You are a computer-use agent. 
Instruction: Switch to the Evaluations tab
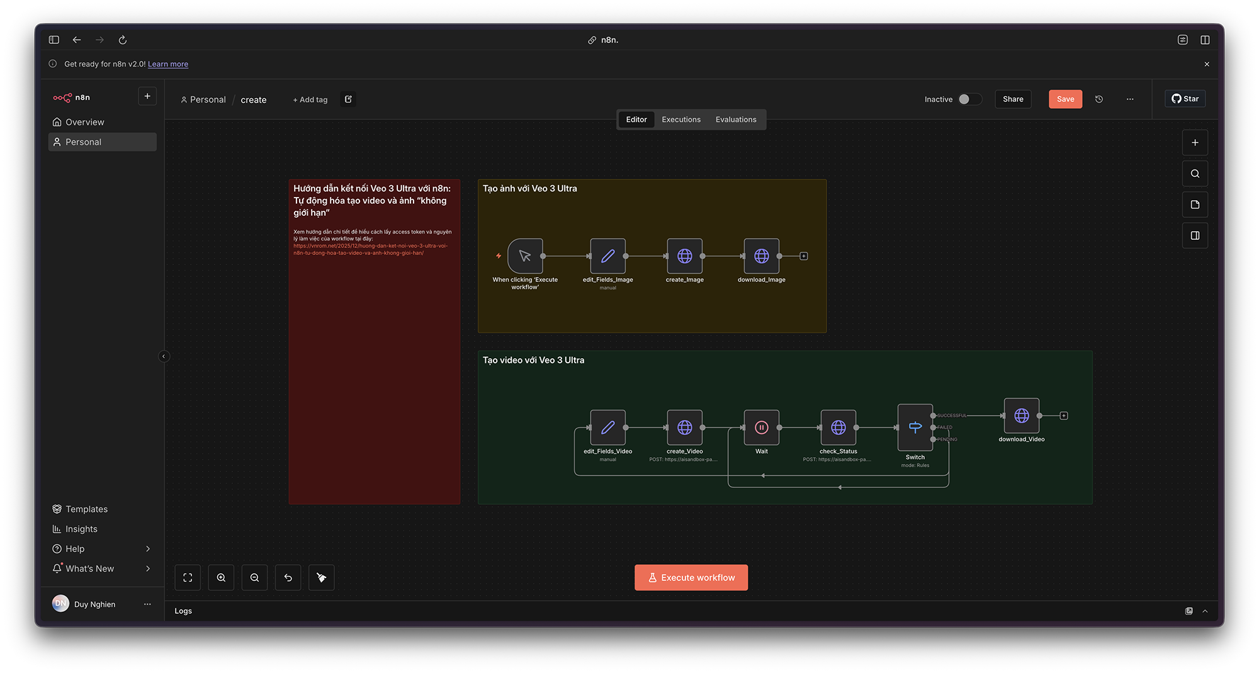[735, 120]
